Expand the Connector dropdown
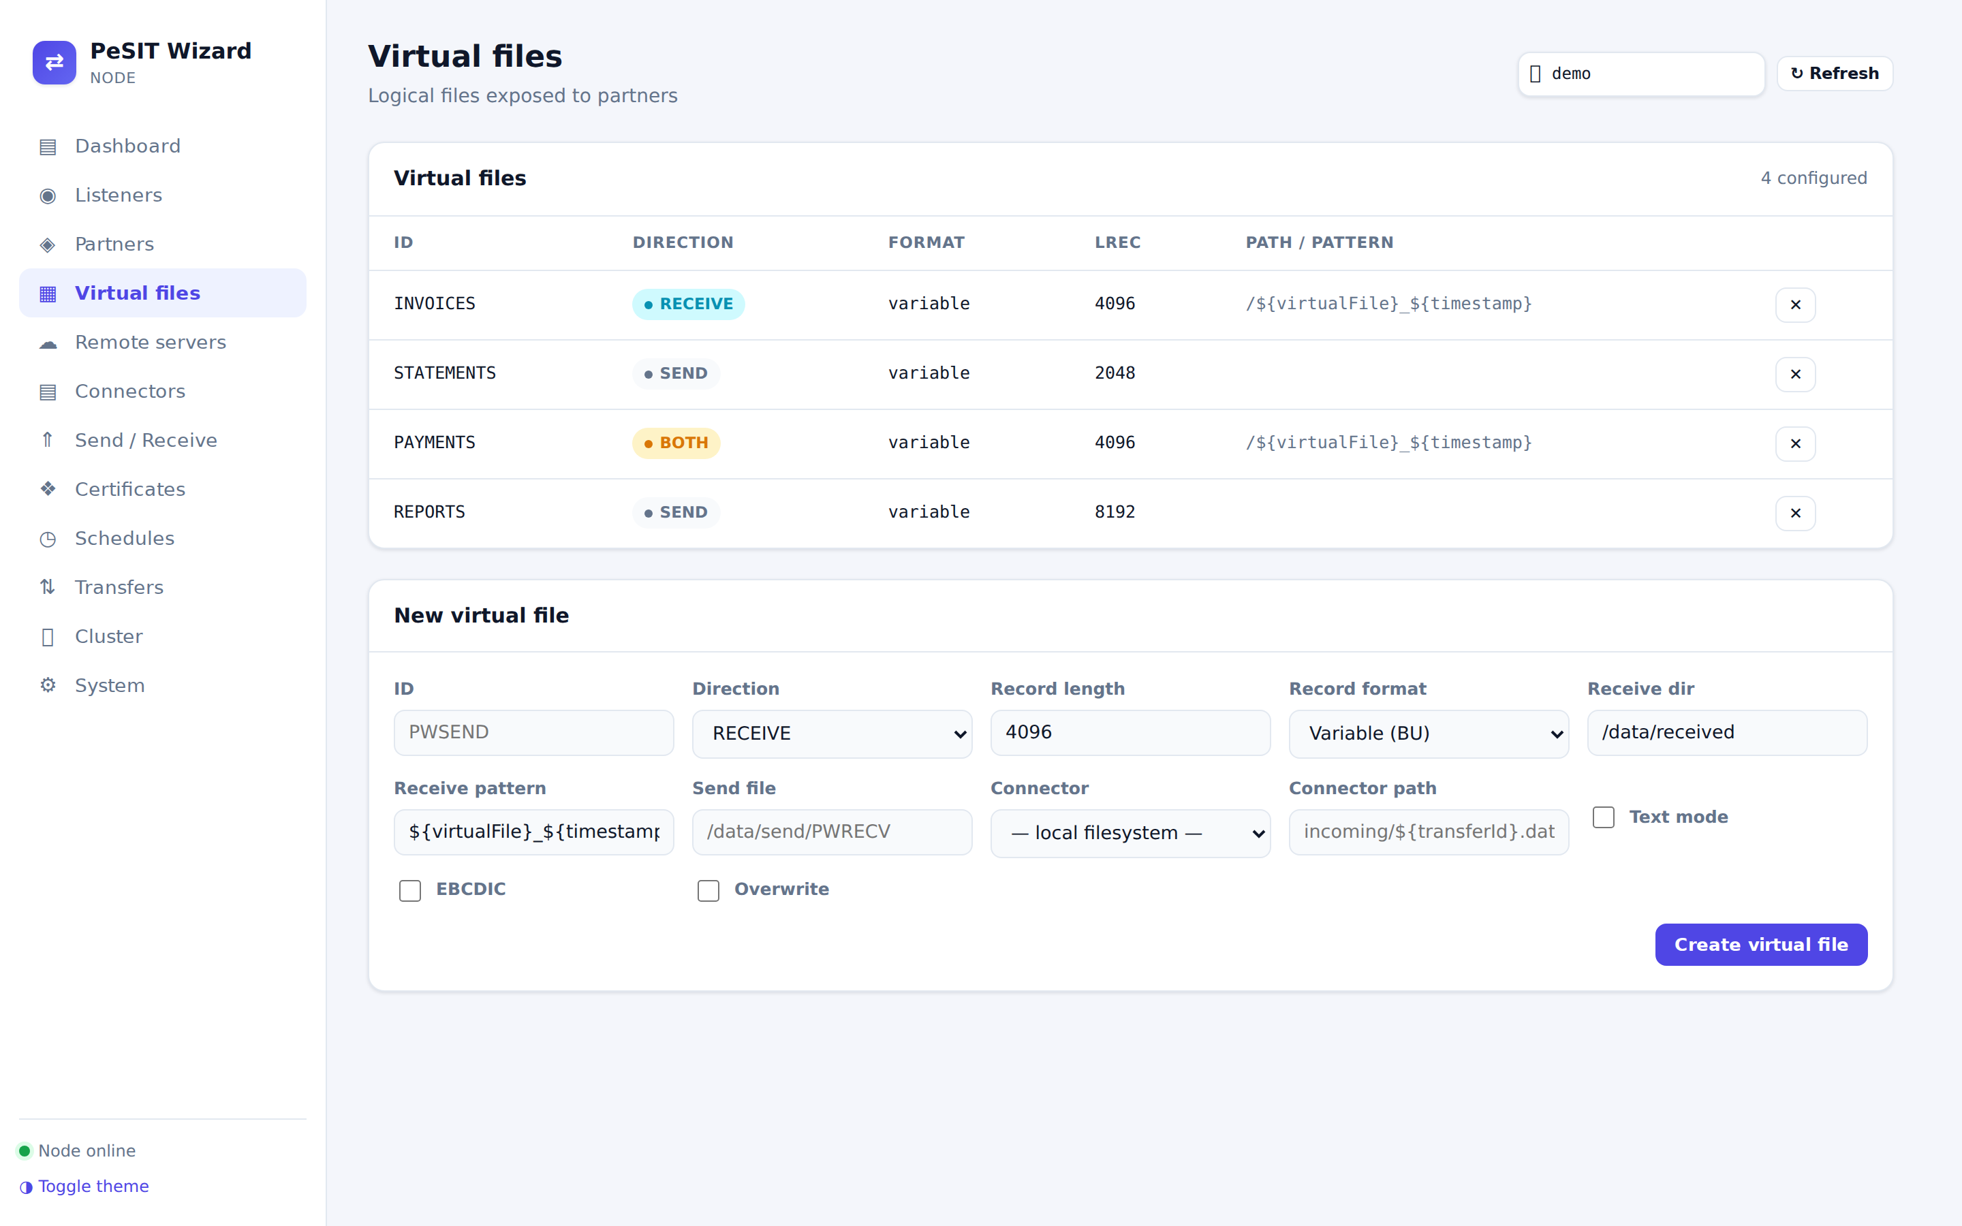The height and width of the screenshot is (1226, 1962). click(1130, 834)
